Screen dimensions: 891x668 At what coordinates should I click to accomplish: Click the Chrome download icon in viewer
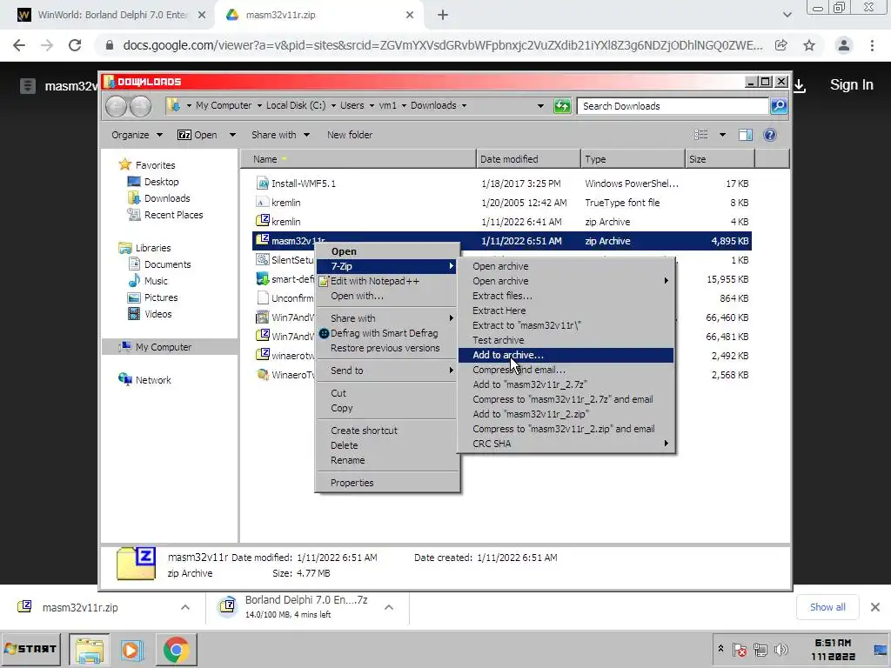click(799, 86)
